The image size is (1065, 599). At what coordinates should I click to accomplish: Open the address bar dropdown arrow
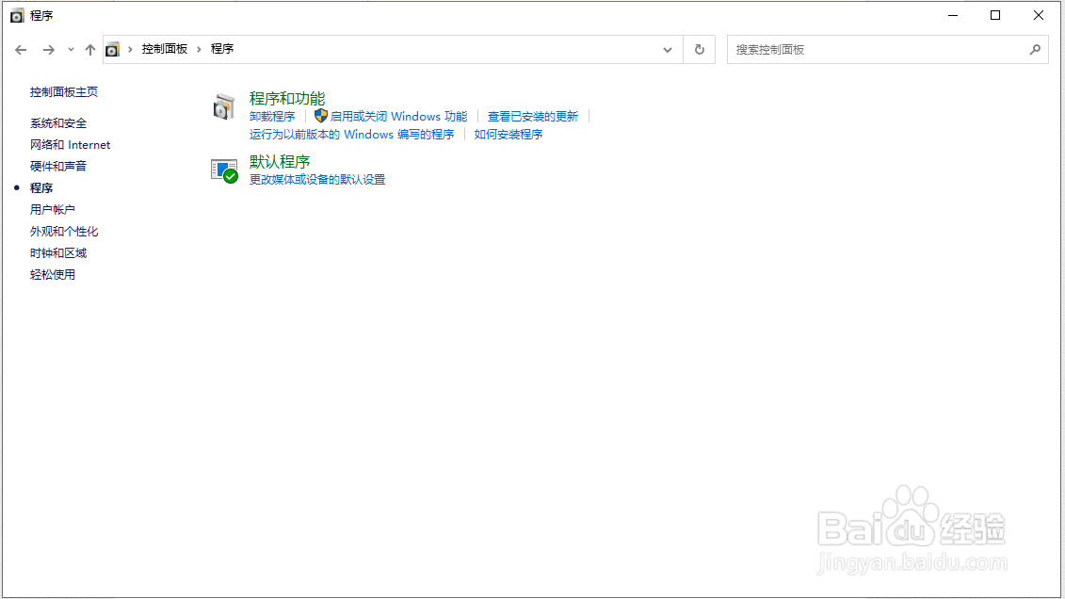tap(667, 49)
